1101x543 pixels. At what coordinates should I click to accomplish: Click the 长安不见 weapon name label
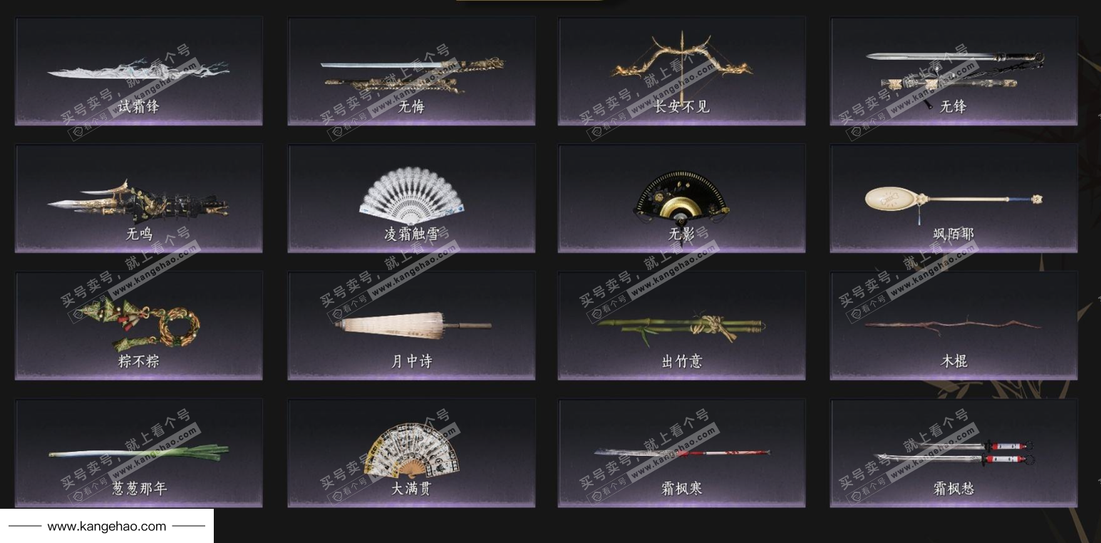click(x=682, y=106)
